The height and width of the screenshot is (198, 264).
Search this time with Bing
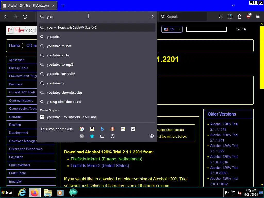tap(102, 129)
